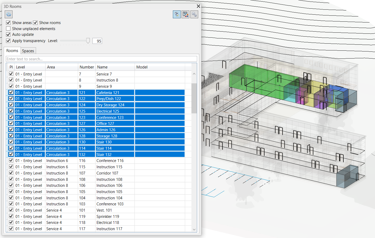Close the 3D Rooms panel
The image size is (375, 238).
198,6
